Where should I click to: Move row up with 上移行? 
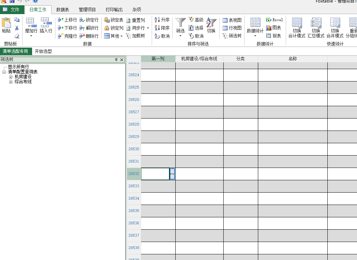[67, 20]
